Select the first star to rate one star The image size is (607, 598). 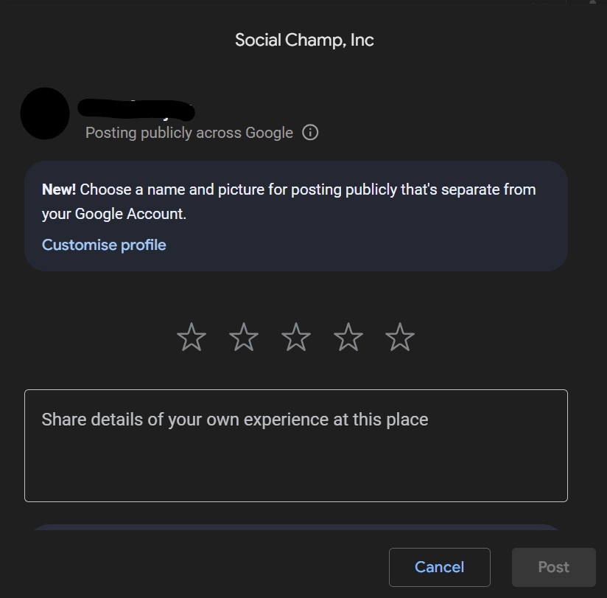191,336
